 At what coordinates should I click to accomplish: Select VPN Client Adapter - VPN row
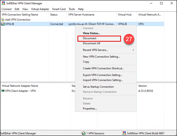pyautogui.click(x=20, y=91)
